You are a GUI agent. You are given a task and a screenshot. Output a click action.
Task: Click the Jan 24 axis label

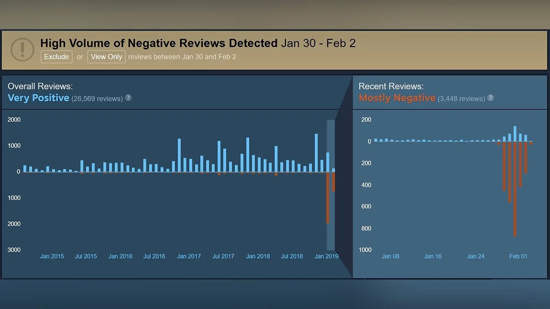[476, 256]
